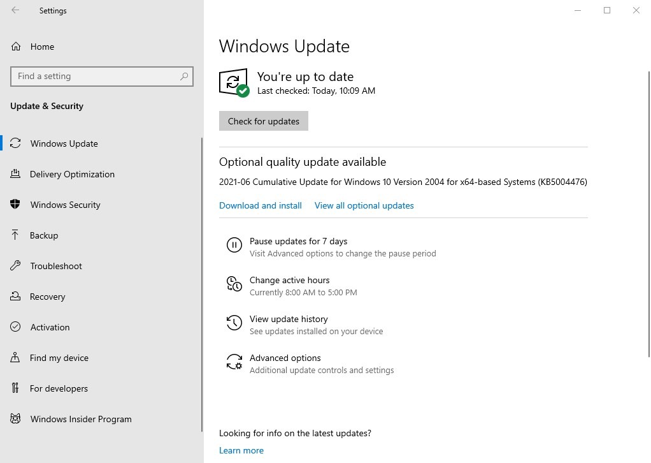Open Find my device settings
The height and width of the screenshot is (463, 651).
point(101,357)
